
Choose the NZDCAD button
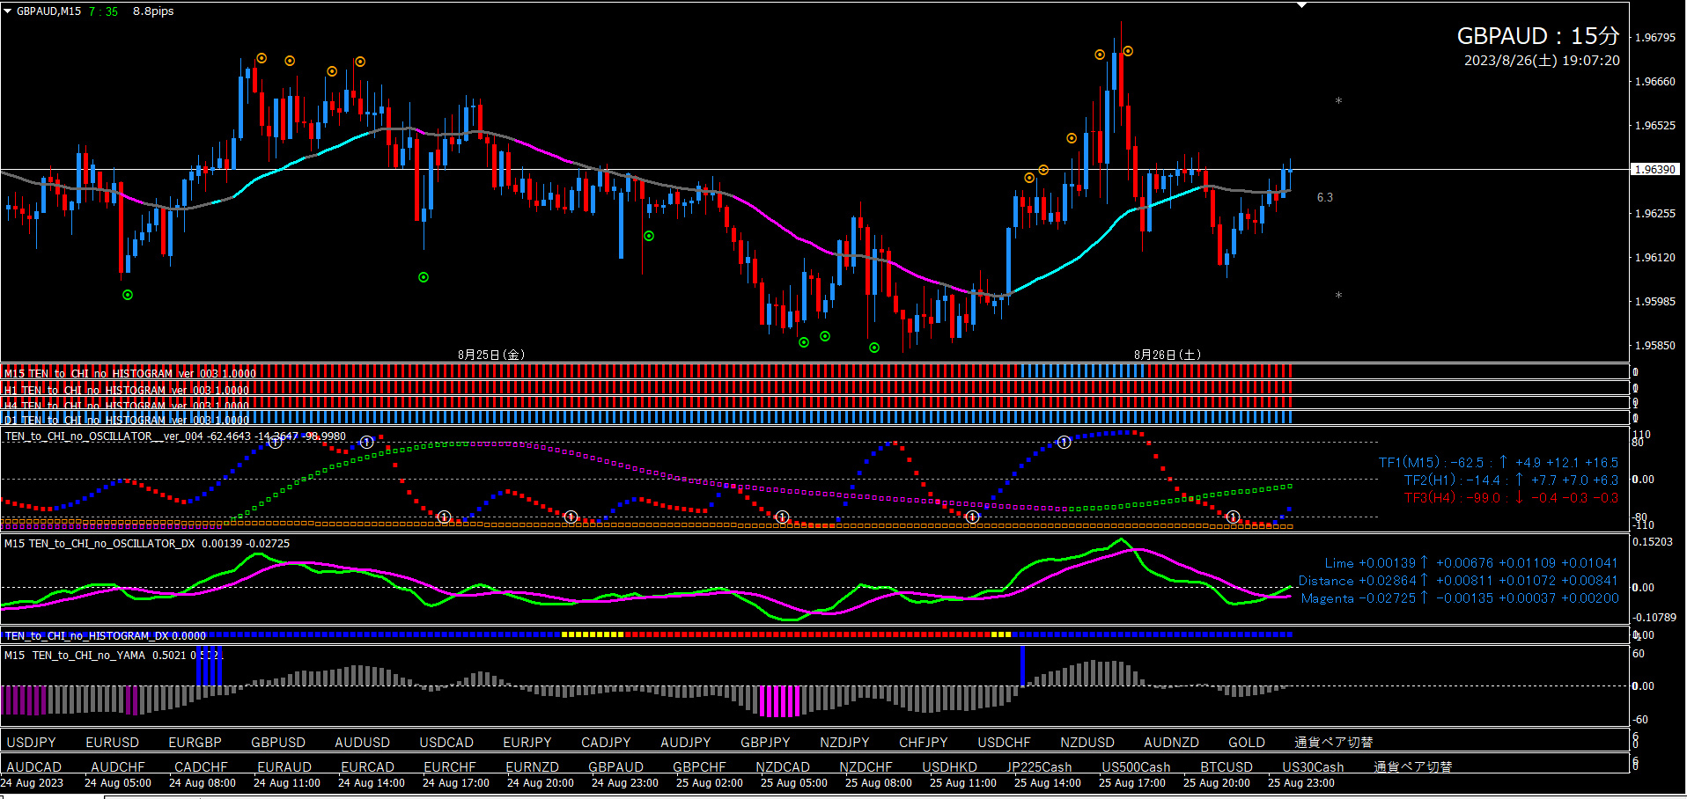tap(782, 767)
